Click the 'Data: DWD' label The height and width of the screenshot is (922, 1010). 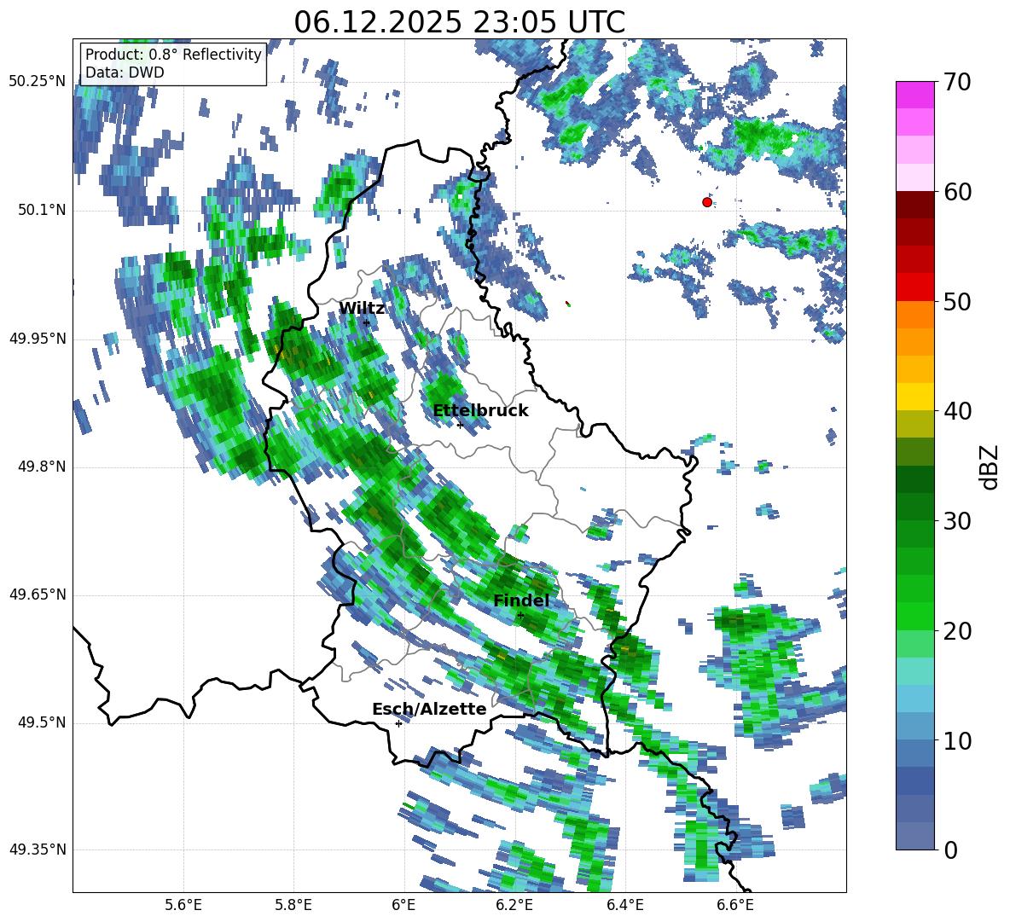pos(125,72)
